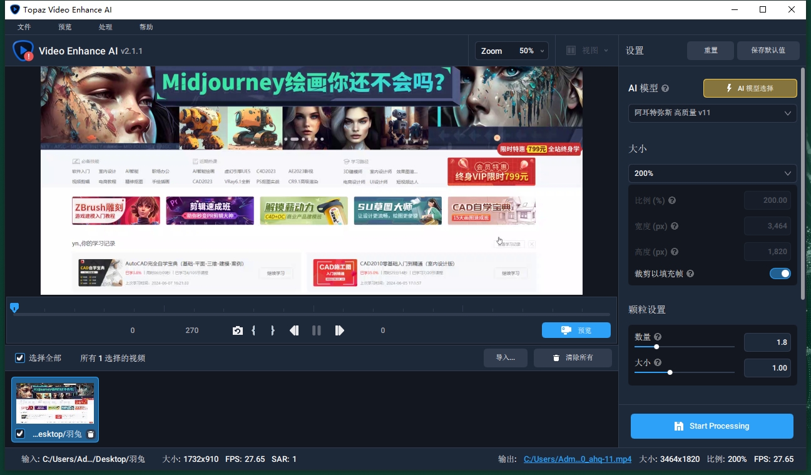Click the grain 大小 value field 1.00
Image resolution: width=811 pixels, height=475 pixels.
click(x=767, y=368)
